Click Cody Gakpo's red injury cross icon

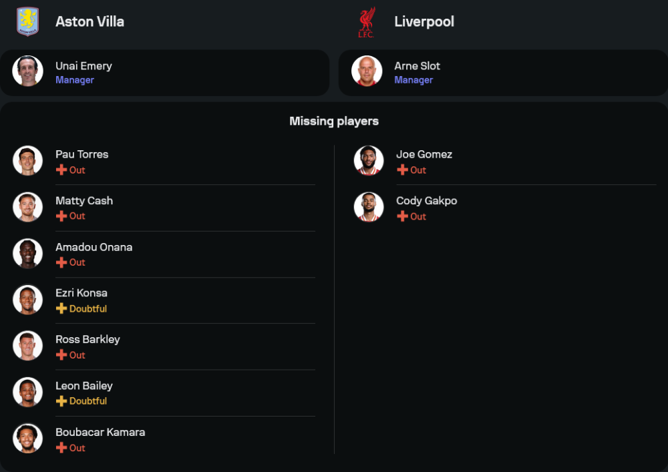tap(402, 216)
